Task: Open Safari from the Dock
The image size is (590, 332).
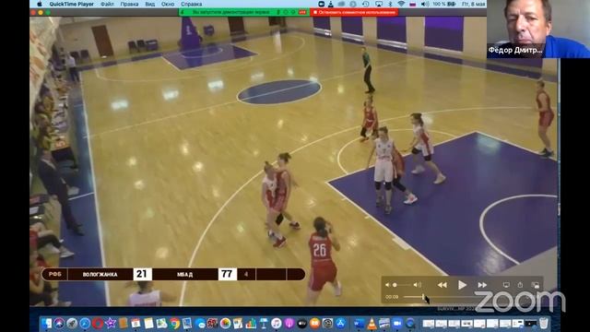Action: [x=85, y=324]
